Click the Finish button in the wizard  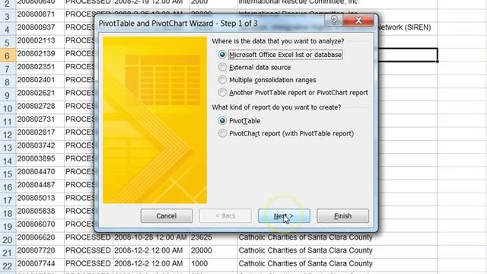(343, 216)
